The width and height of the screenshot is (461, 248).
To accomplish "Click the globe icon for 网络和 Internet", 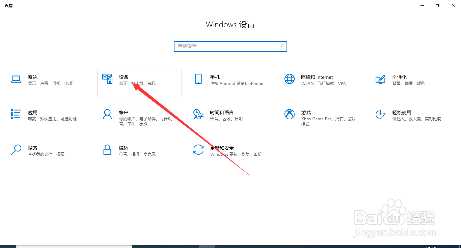I will point(290,79).
